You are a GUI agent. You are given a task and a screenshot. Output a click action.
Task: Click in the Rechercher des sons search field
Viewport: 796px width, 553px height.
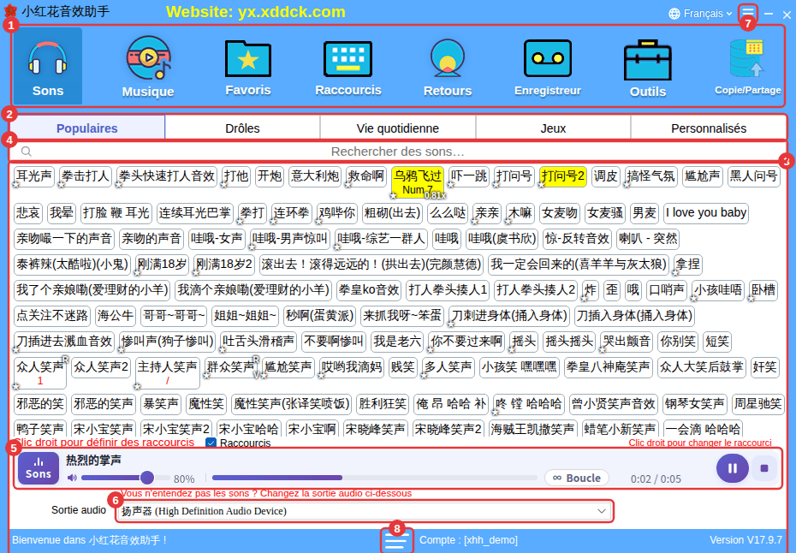[x=398, y=152]
